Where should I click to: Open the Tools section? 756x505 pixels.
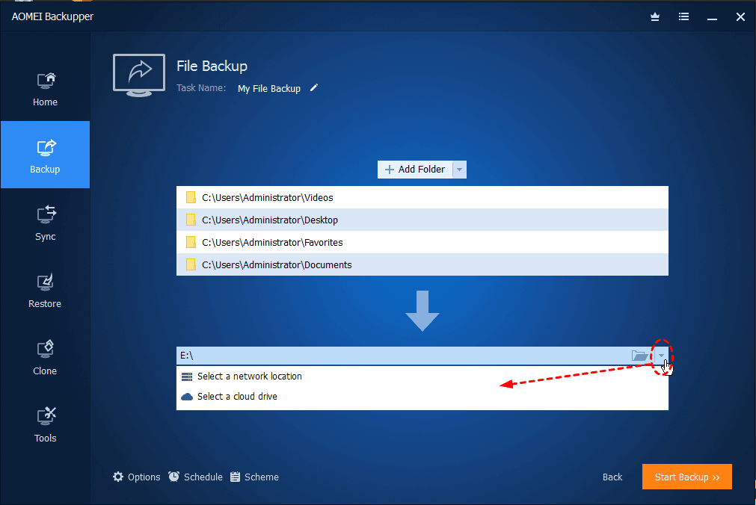click(46, 425)
